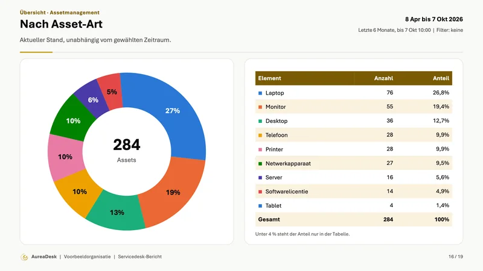Click the green Netwerkapparaat legend swatch
The width and height of the screenshot is (483, 271).
point(260,164)
